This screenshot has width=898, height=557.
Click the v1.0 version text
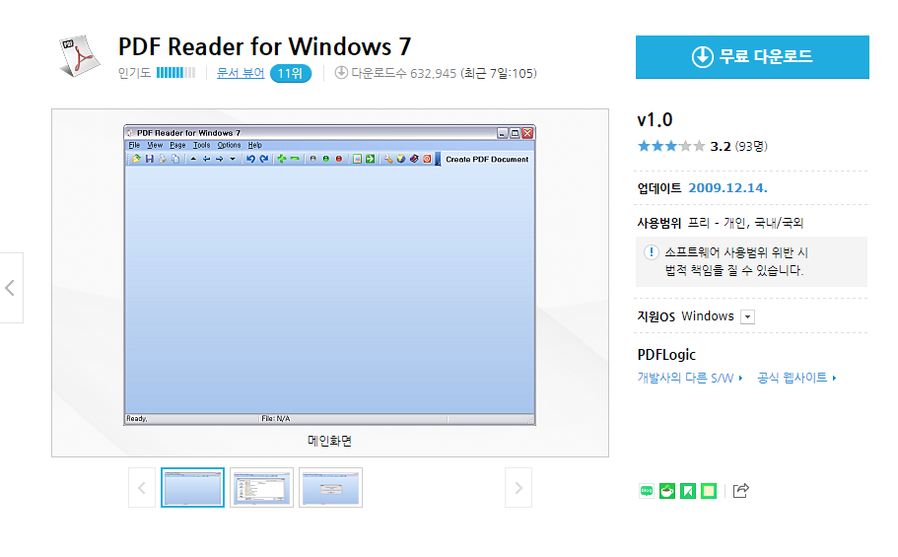point(656,120)
